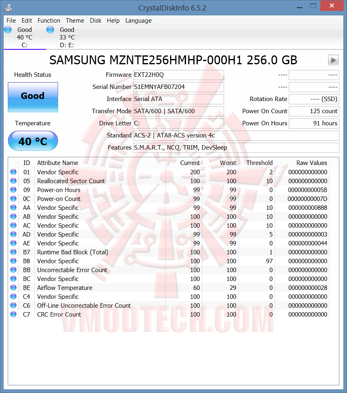Click the 40 °C temperature button
This screenshot has width=347, height=393.
click(x=33, y=141)
